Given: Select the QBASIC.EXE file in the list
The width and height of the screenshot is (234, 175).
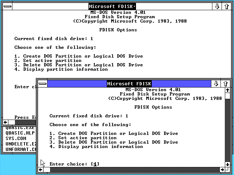Looking at the screenshot, I should [20, 128].
